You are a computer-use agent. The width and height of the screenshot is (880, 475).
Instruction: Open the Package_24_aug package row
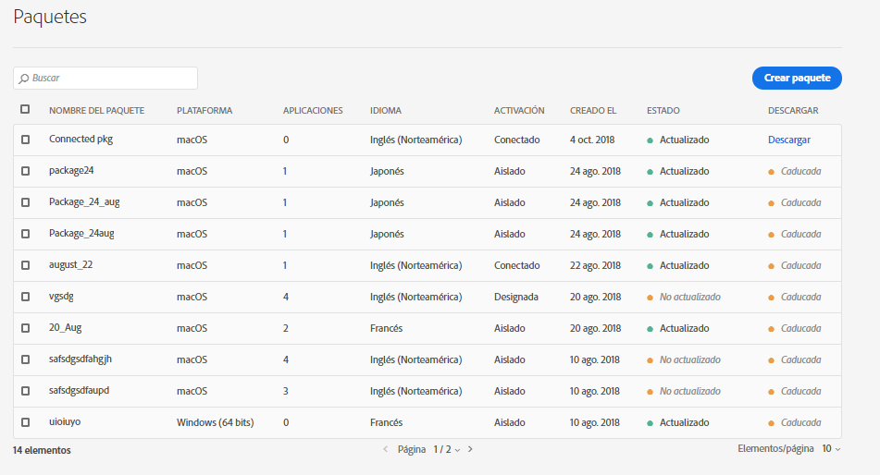[x=84, y=202]
